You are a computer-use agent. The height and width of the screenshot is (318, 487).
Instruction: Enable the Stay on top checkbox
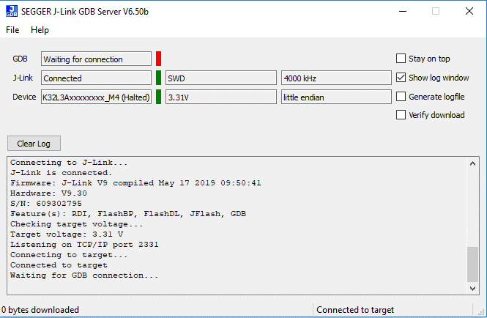401,59
